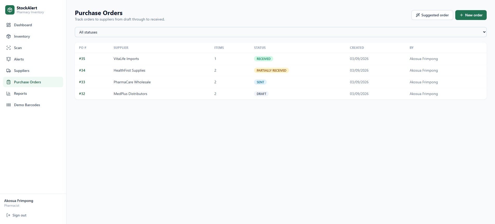Open purchase order #34
The image size is (495, 224).
click(82, 70)
